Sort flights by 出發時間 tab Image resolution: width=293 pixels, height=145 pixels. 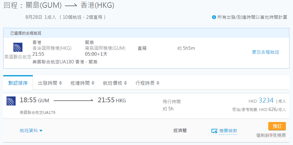click(47, 83)
